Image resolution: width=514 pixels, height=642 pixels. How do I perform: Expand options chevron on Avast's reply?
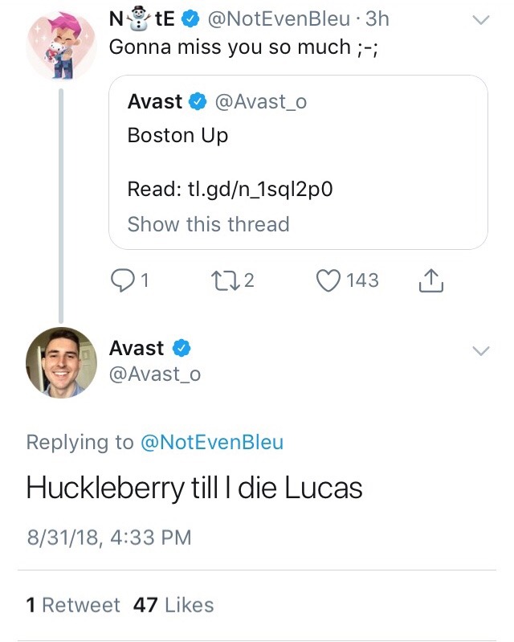point(479,350)
